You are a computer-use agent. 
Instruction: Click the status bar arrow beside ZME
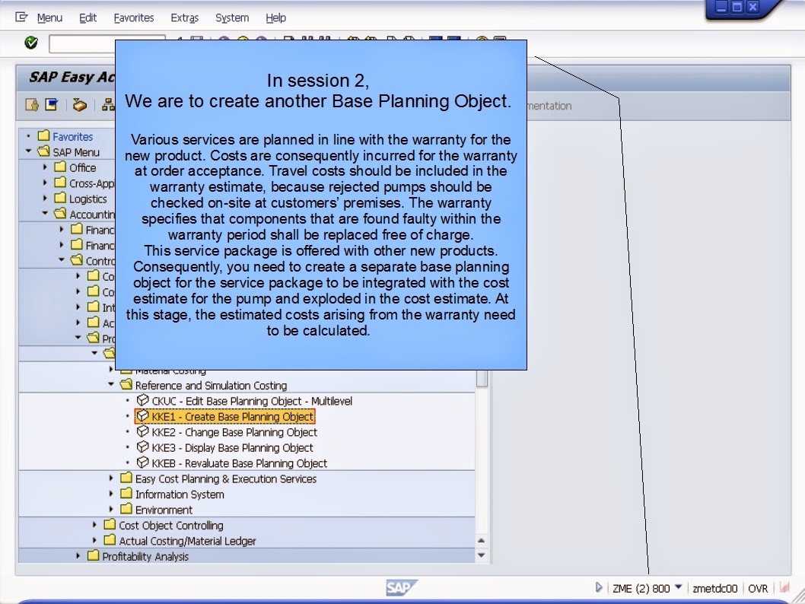tap(599, 587)
